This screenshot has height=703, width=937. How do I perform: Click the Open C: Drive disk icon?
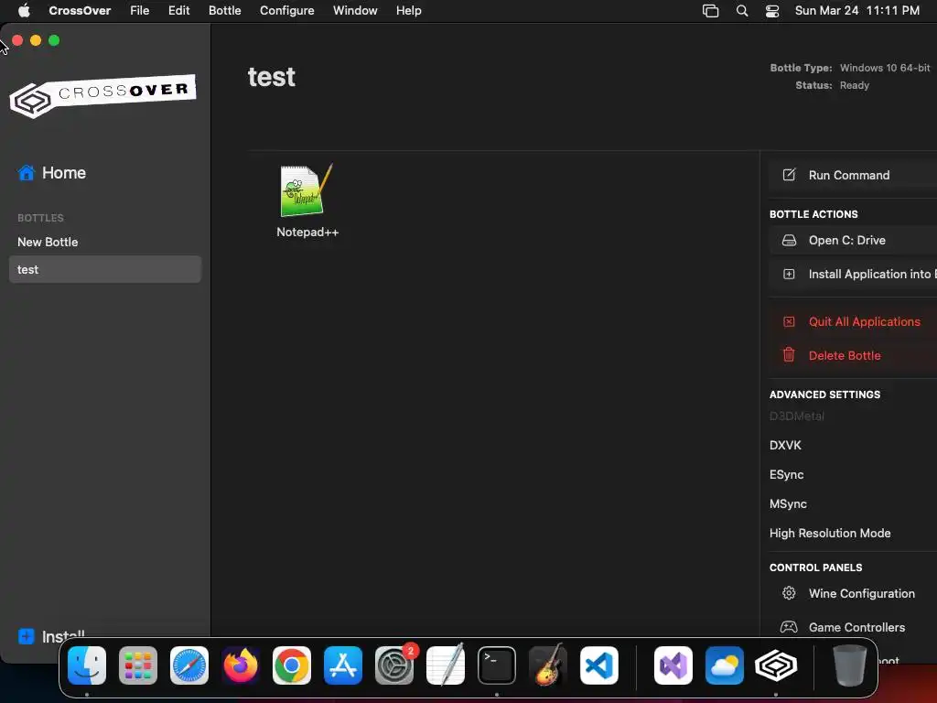pos(789,241)
